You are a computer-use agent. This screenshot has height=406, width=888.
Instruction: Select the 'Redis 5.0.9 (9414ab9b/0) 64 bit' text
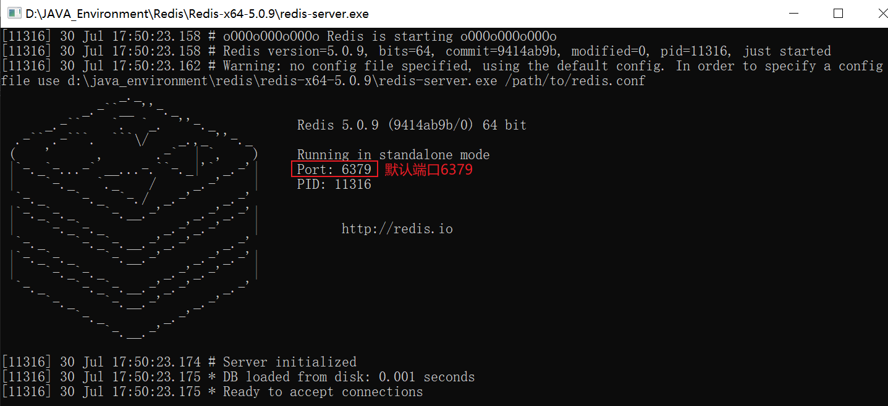(x=412, y=125)
